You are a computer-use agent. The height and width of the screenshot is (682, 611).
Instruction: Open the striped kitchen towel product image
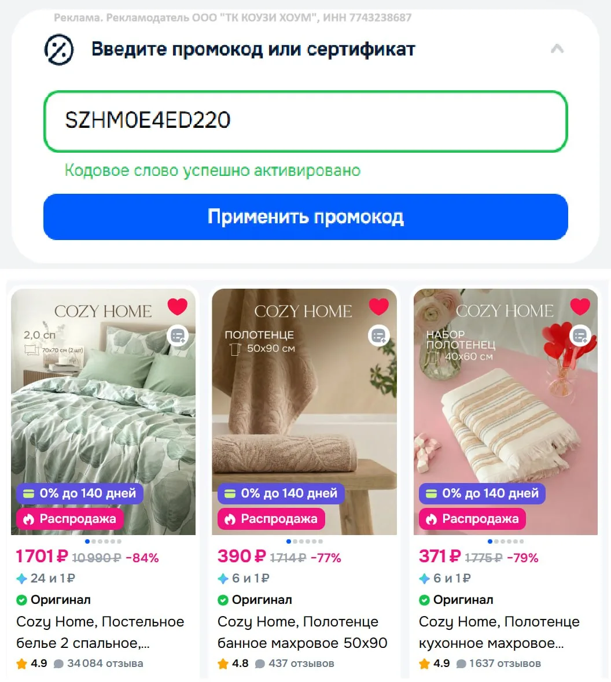(x=506, y=411)
